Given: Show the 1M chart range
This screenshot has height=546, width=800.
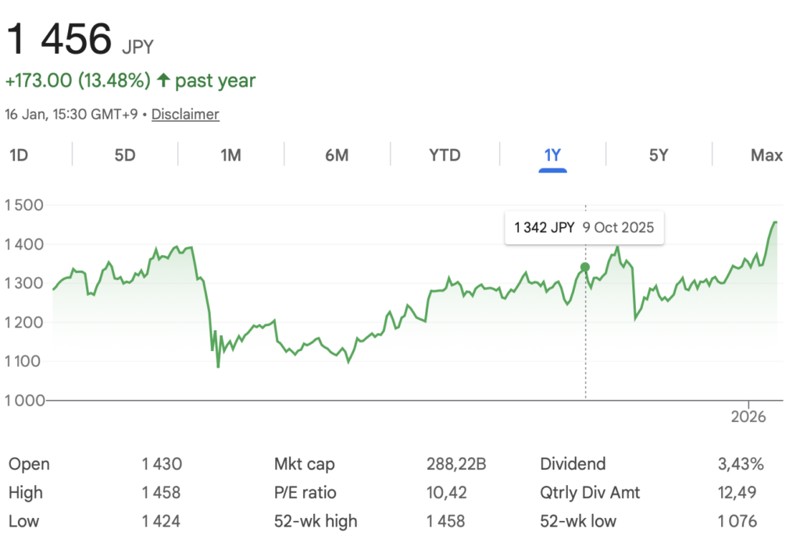Looking at the screenshot, I should click(x=230, y=155).
